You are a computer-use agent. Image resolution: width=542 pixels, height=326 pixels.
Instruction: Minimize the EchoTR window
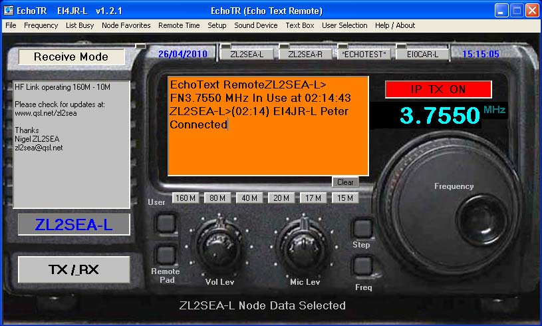pos(501,11)
